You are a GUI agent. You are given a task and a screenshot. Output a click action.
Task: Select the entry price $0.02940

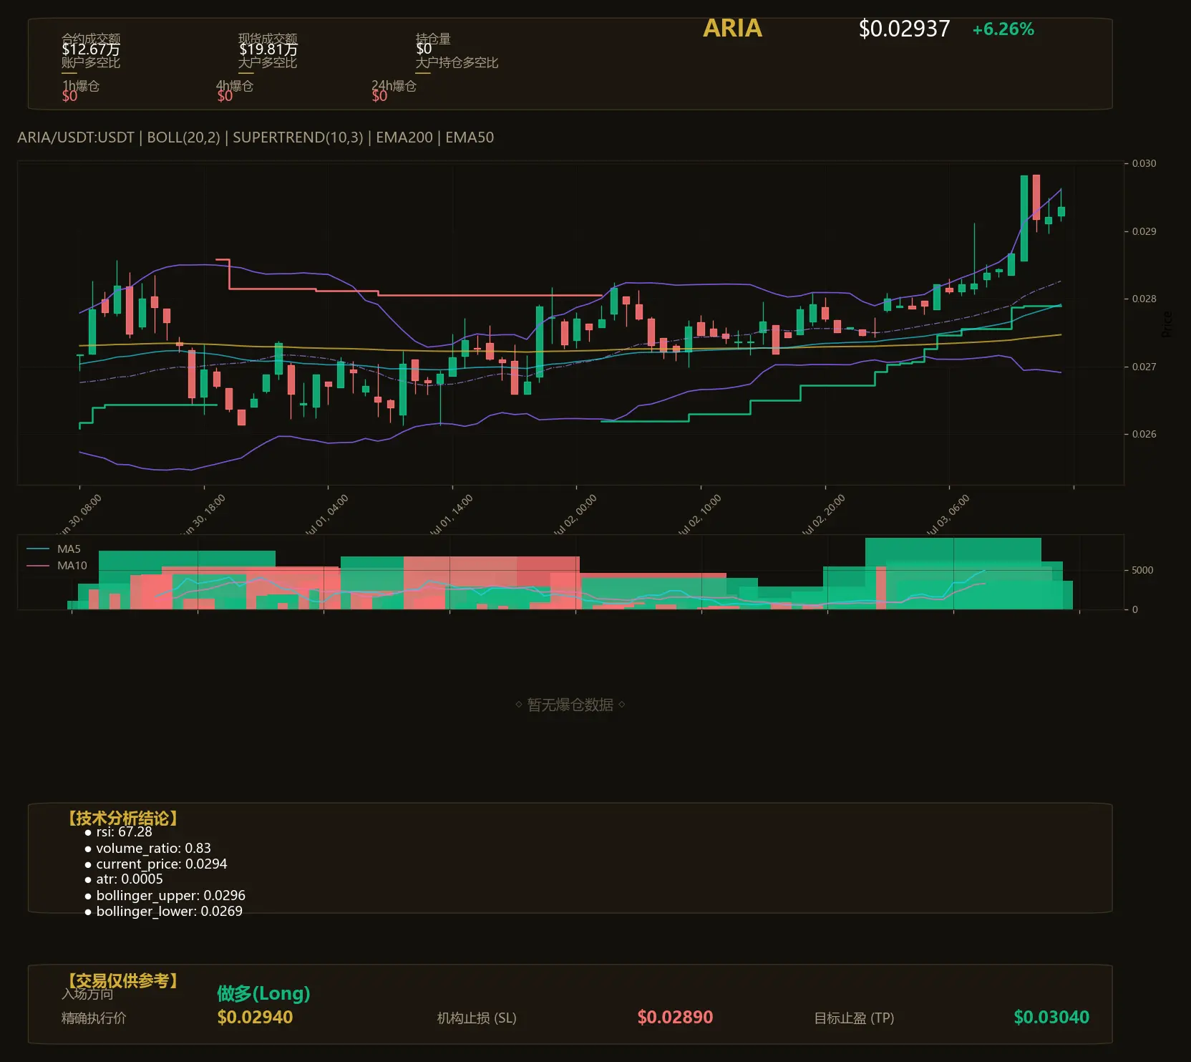pyautogui.click(x=255, y=1017)
